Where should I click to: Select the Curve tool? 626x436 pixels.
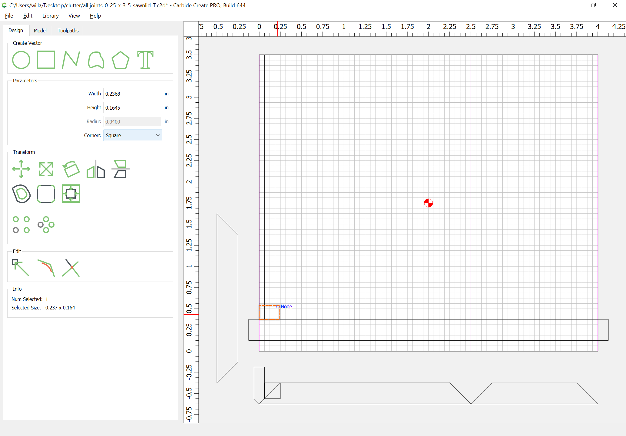[96, 60]
